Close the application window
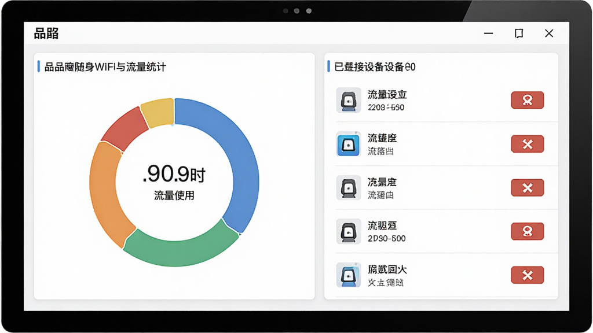This screenshot has width=593, height=333. [x=549, y=33]
